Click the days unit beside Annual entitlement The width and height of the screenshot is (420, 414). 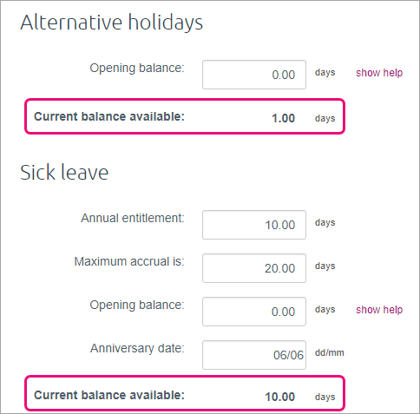click(x=325, y=223)
